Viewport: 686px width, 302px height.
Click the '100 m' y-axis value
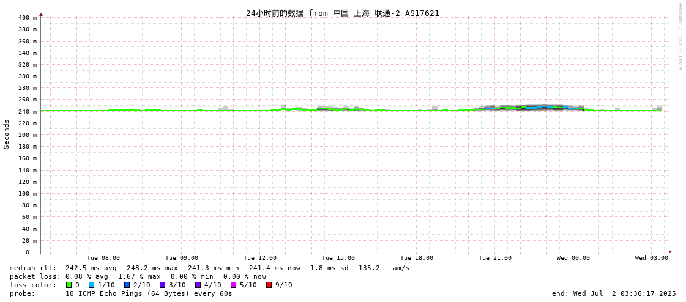pyautogui.click(x=28, y=194)
